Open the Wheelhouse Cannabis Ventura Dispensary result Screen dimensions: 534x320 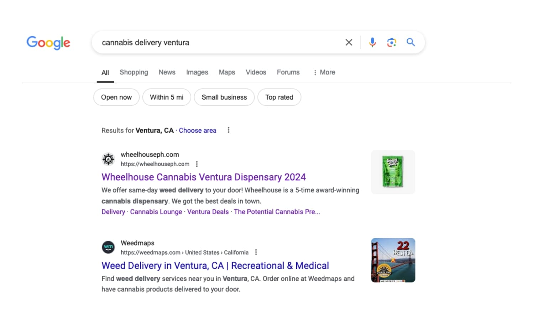[203, 177]
